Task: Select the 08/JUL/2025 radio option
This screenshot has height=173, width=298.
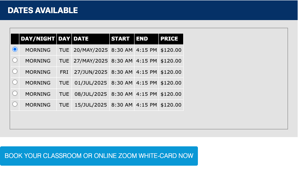Action: 15,93
